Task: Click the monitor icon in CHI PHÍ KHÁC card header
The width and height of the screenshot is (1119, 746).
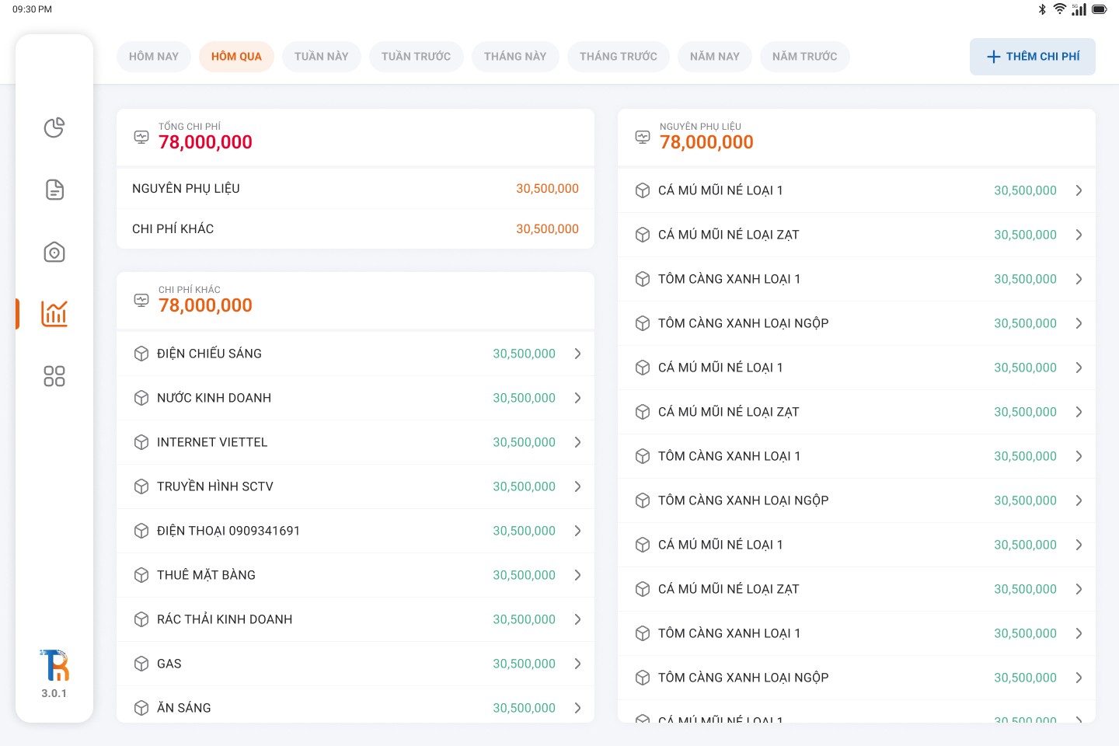Action: tap(141, 300)
